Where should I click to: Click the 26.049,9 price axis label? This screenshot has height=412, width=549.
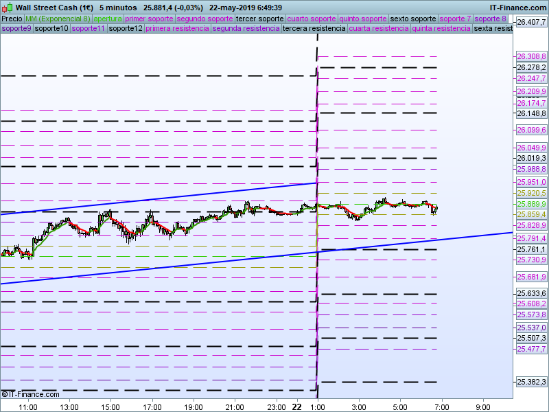(x=531, y=148)
